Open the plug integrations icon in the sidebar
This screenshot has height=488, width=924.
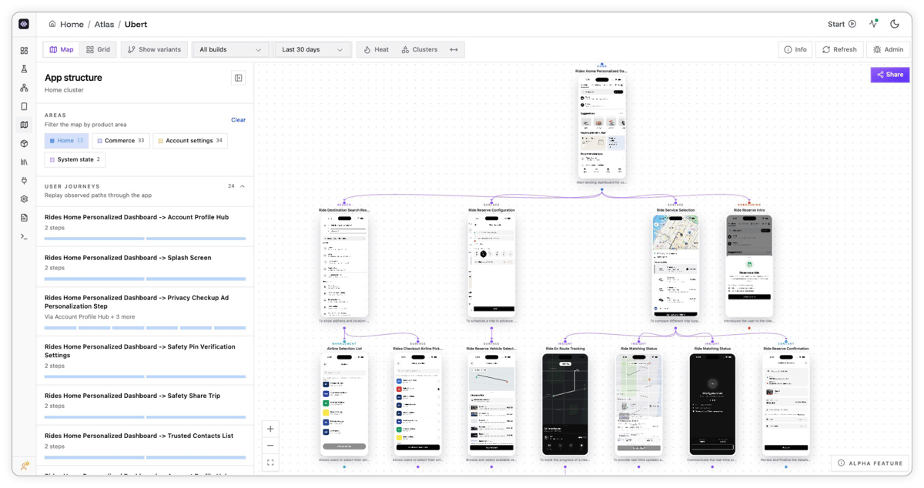coord(24,180)
